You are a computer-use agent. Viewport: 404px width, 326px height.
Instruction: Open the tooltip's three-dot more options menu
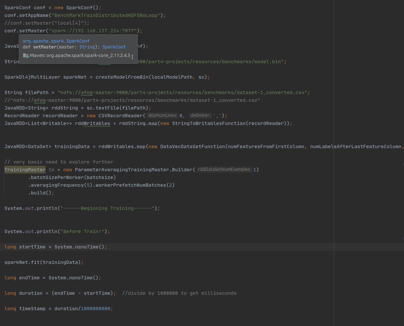click(x=132, y=57)
